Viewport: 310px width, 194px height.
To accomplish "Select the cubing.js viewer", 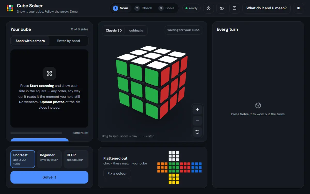I will point(136,31).
